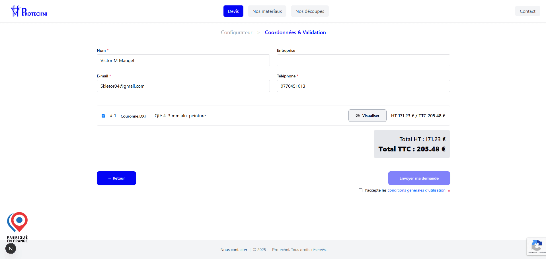Open the conditions générales d'utilisation link

tap(416, 190)
